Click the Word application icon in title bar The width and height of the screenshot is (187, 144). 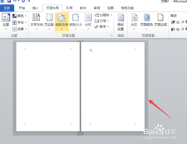click(2, 1)
